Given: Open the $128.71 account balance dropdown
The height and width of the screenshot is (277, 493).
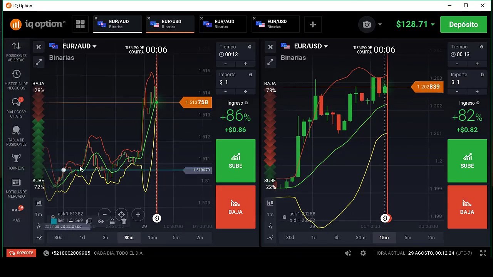Looking at the screenshot, I should pos(415,24).
